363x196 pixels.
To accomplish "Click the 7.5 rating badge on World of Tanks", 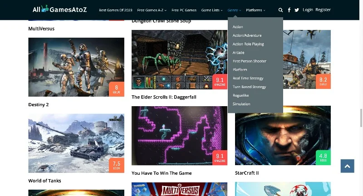I will pyautogui.click(x=117, y=165).
